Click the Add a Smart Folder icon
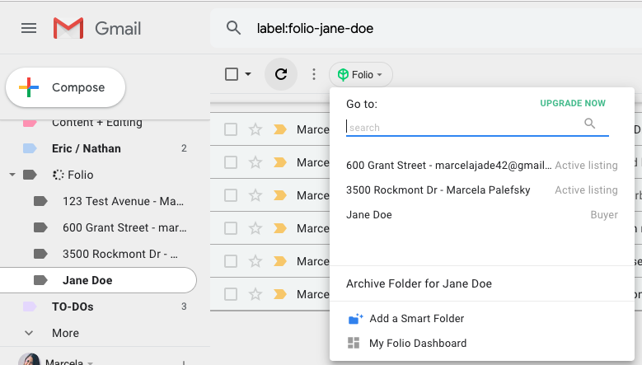Image resolution: width=642 pixels, height=365 pixels. pyautogui.click(x=355, y=319)
